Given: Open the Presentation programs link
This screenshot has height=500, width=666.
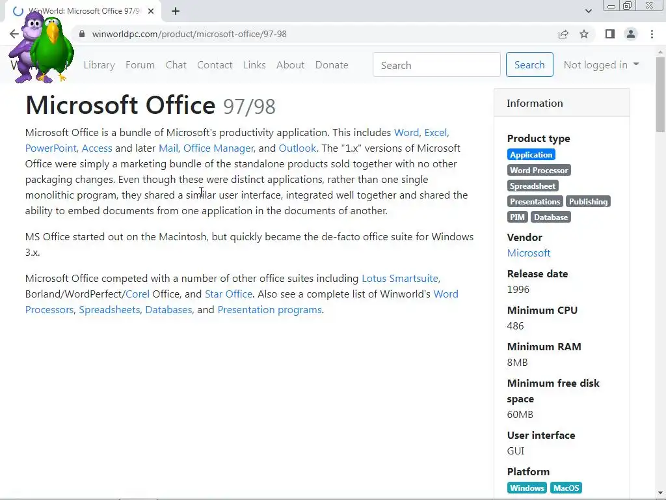Looking at the screenshot, I should [270, 310].
